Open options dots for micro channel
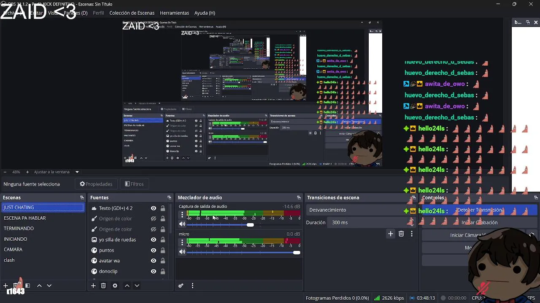Screen dimensions: 540x303 (x=182, y=242)
